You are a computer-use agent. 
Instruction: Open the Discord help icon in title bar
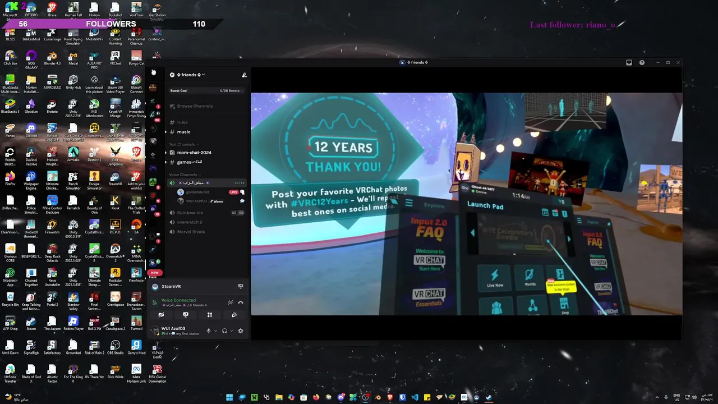click(x=642, y=62)
